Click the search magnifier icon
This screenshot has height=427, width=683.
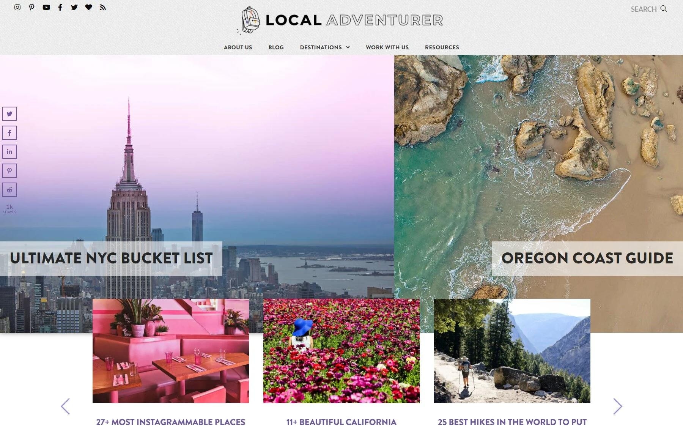point(664,9)
